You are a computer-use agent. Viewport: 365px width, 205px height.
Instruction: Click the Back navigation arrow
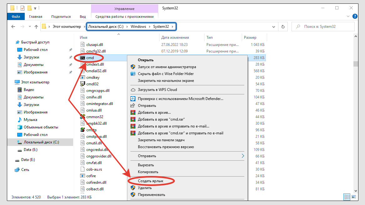pos(14,27)
